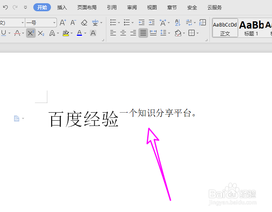This screenshot has width=272, height=212.
Task: Open the paragraph settings dialog launcher
Action: [x=207, y=40]
